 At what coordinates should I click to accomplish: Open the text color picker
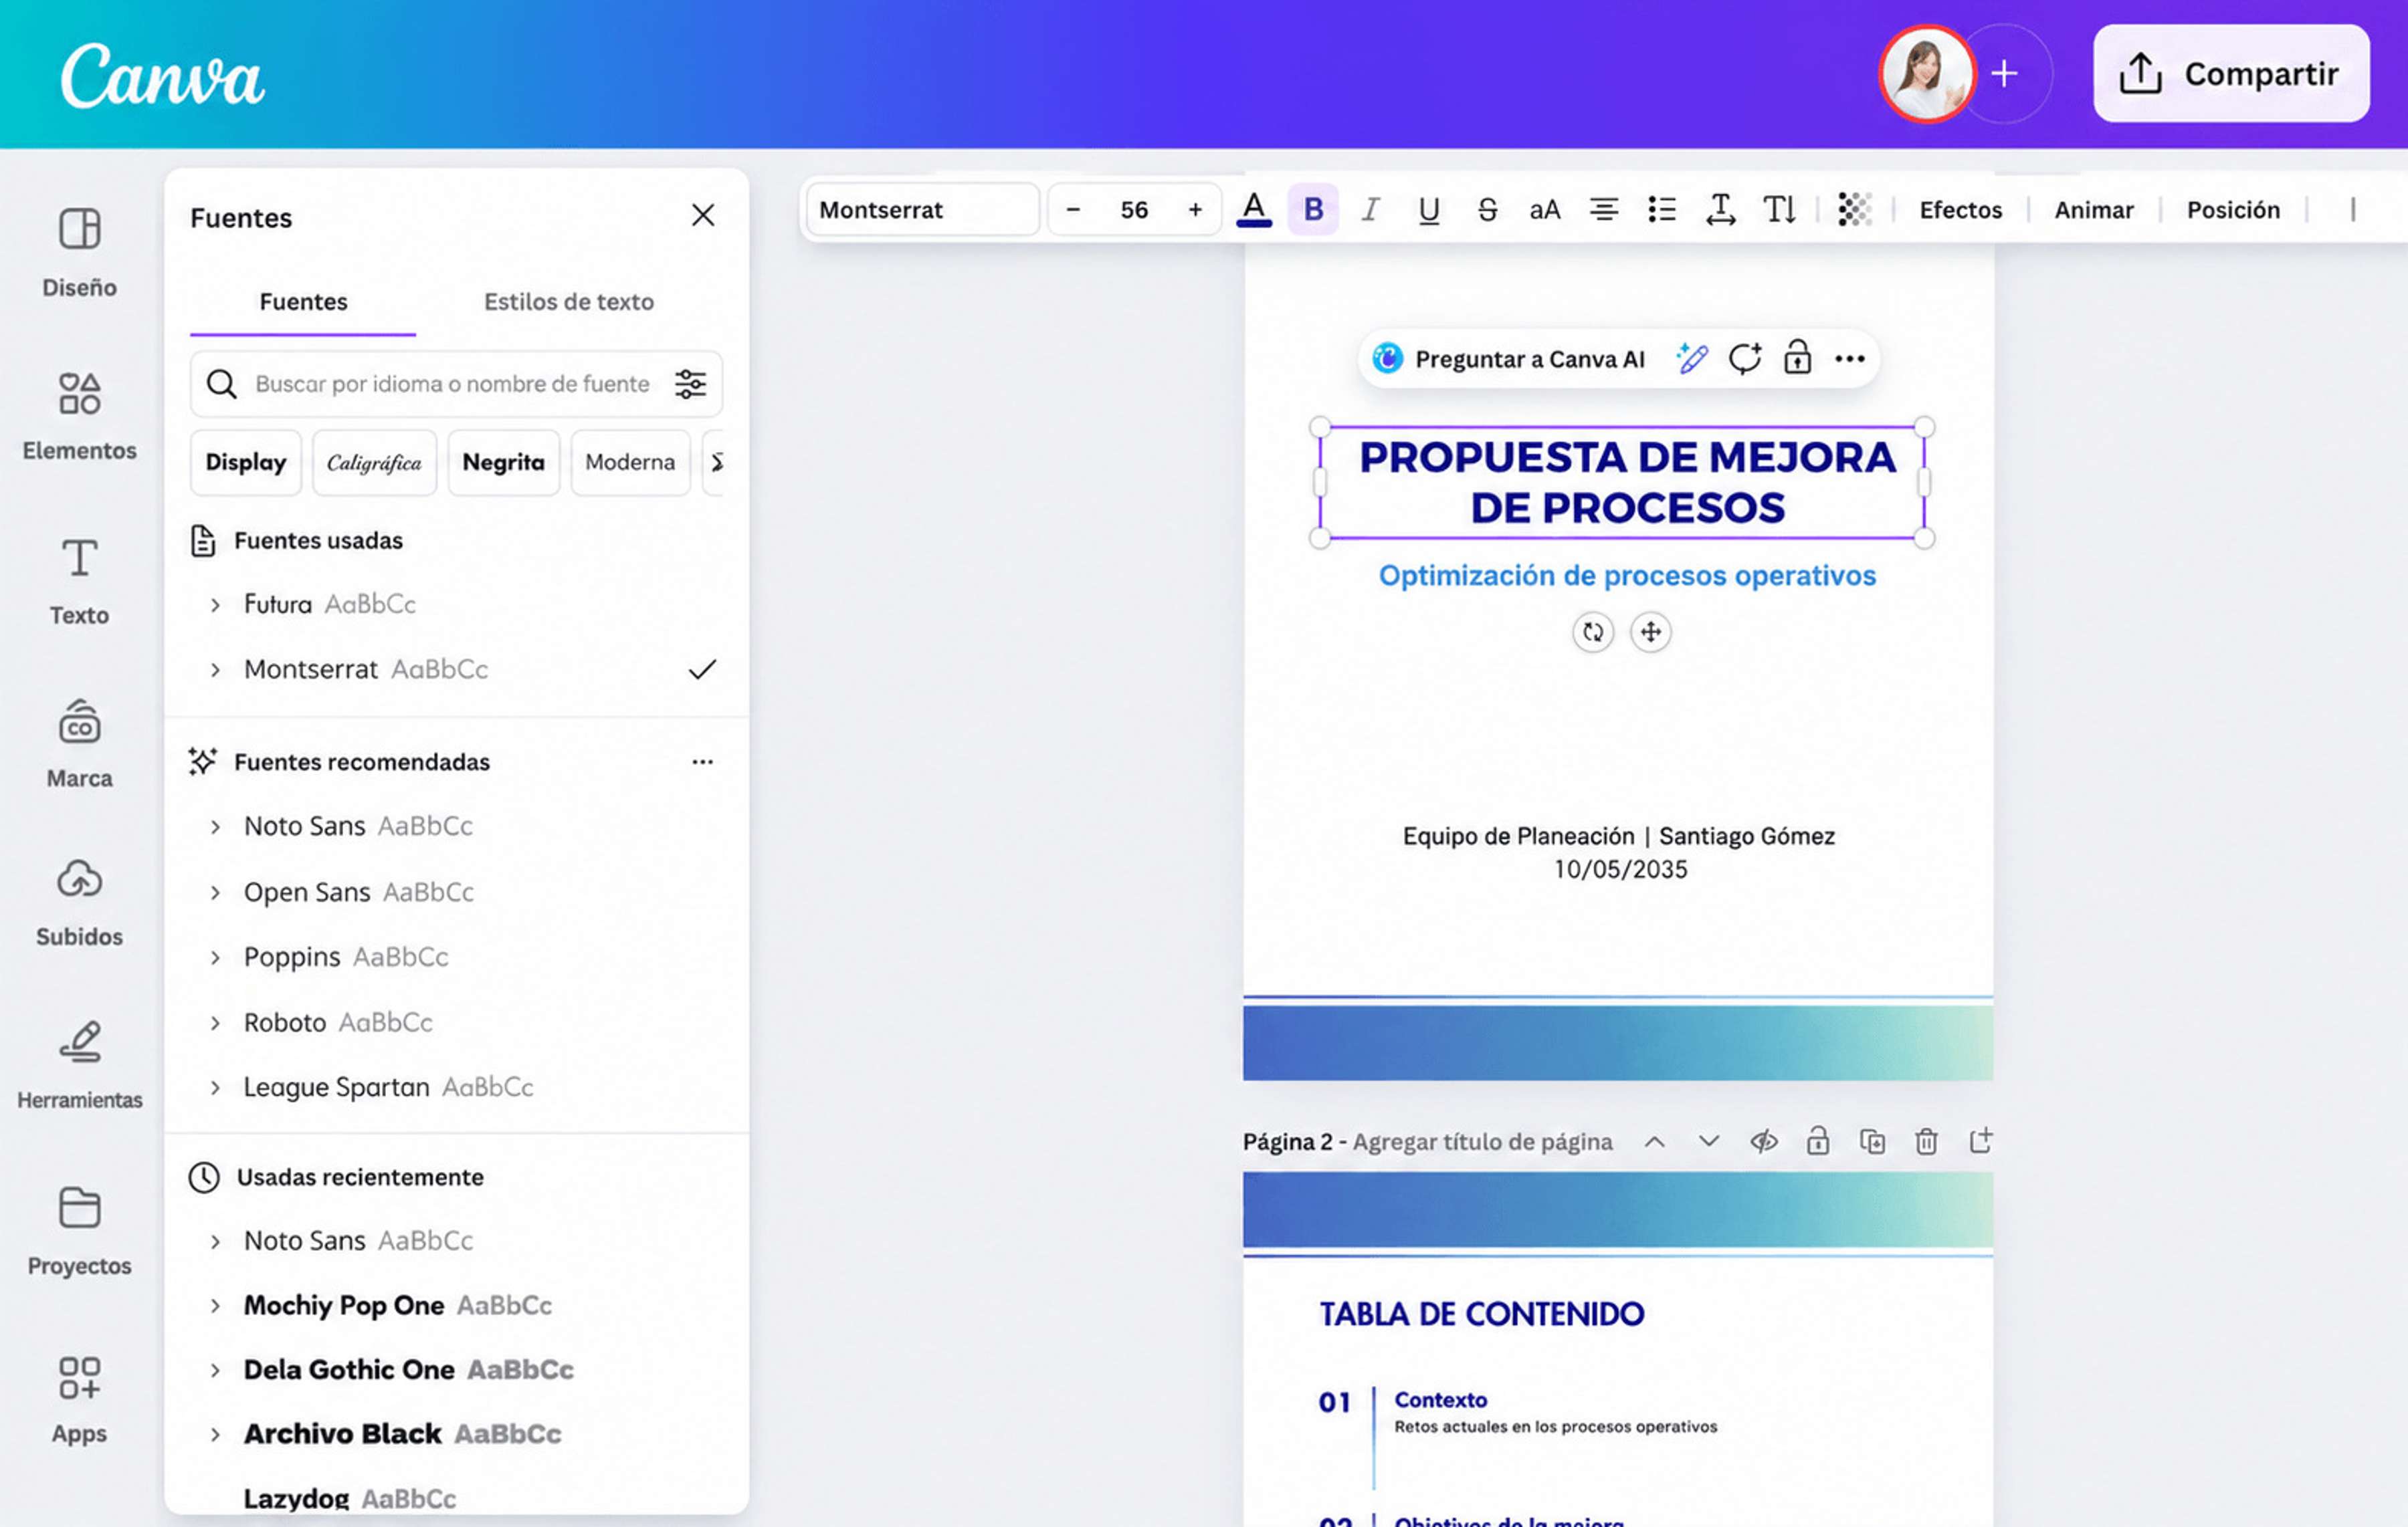coord(1254,210)
